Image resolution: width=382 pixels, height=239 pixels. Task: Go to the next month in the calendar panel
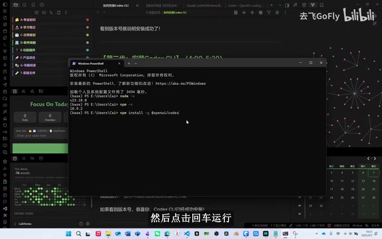(x=375, y=159)
